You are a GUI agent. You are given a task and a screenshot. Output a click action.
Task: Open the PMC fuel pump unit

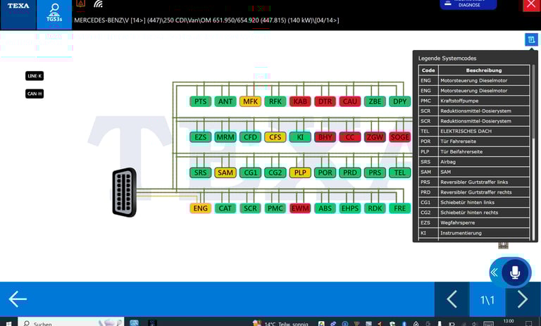click(275, 208)
